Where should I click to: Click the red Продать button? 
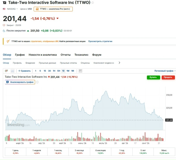pyautogui.click(x=168, y=77)
